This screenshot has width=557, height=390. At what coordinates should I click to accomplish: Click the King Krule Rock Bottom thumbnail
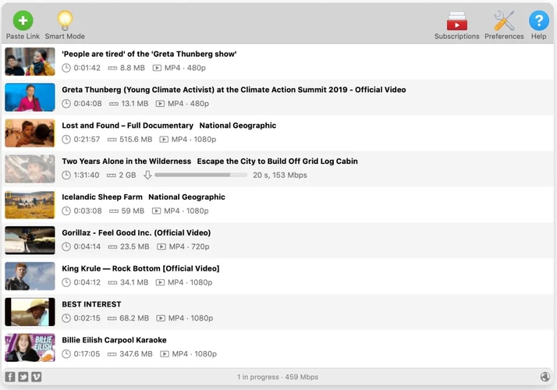tap(30, 276)
